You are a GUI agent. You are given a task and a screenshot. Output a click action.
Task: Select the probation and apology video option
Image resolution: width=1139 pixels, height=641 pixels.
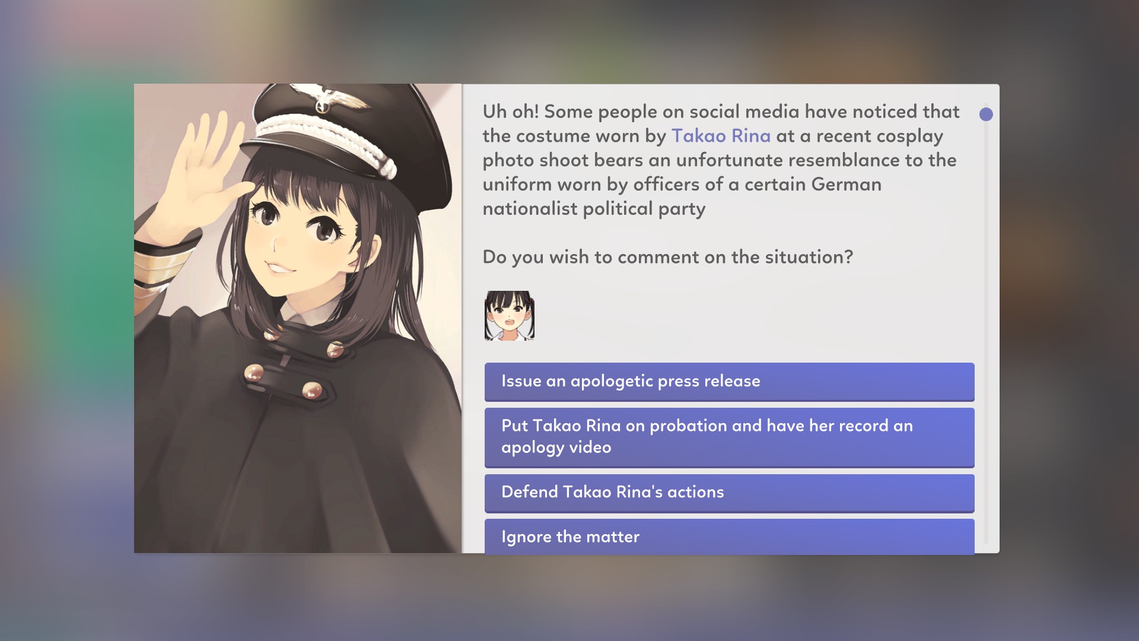(x=729, y=437)
